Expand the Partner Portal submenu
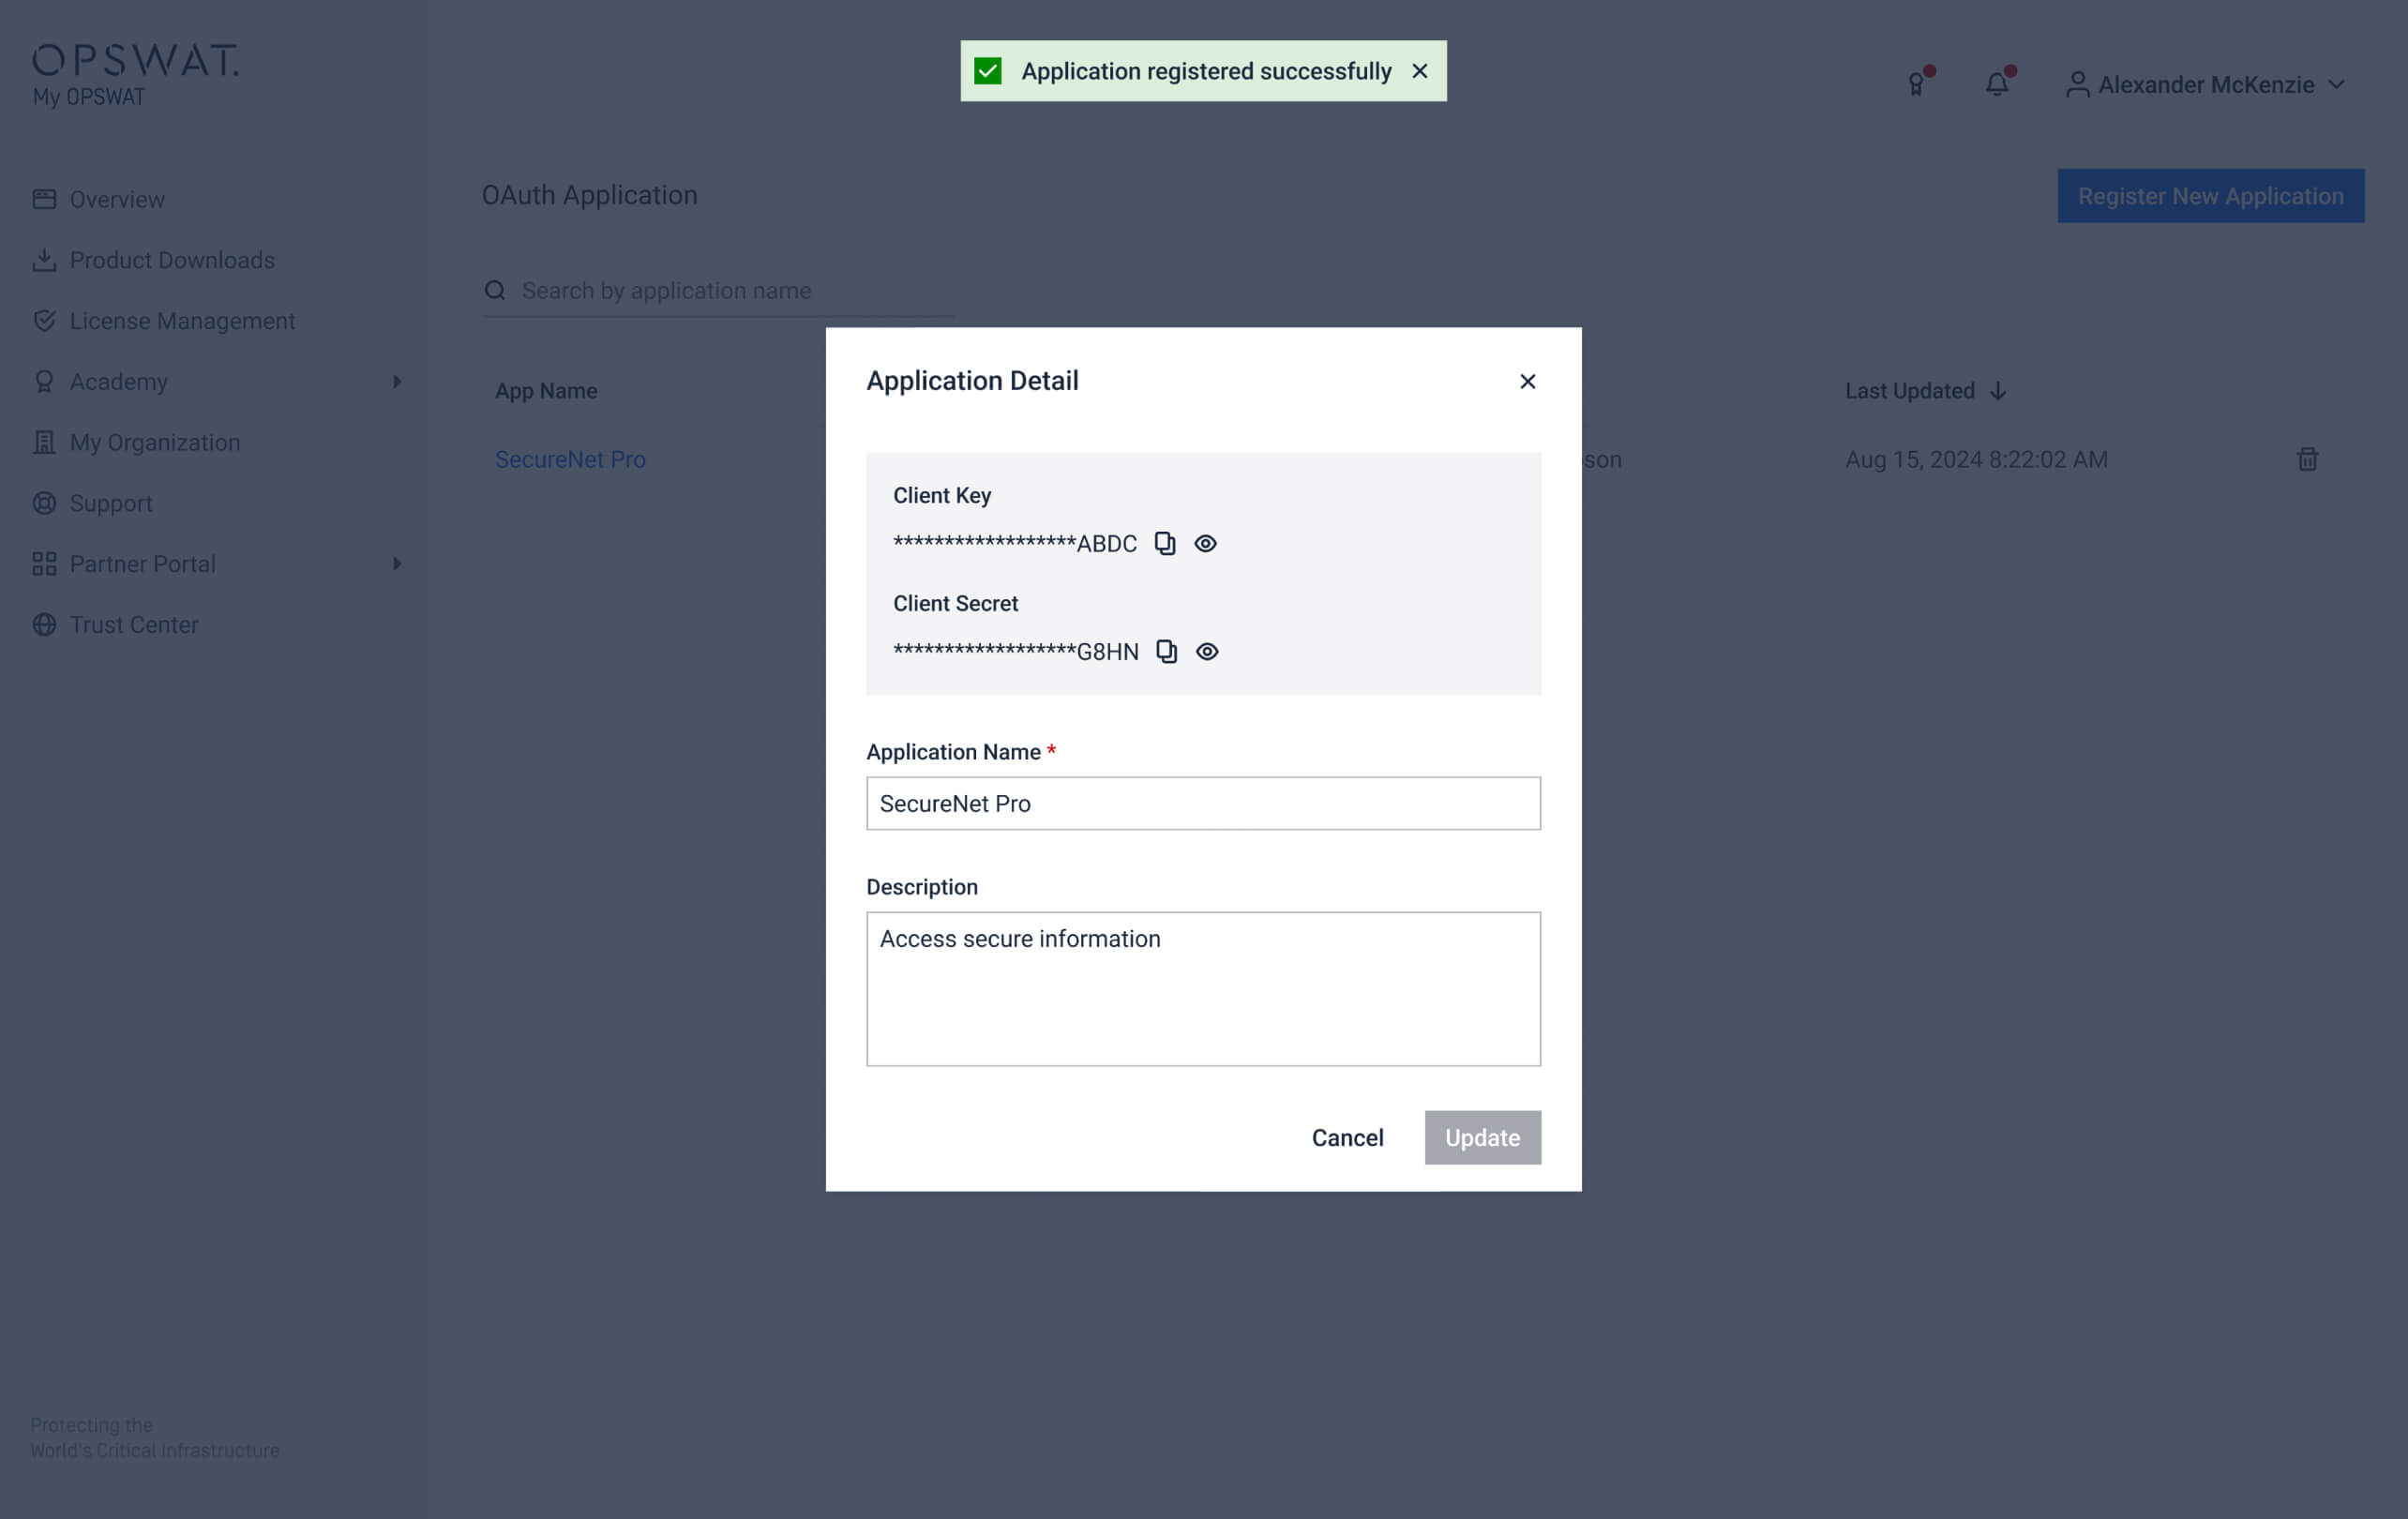This screenshot has width=2408, height=1519. coord(397,564)
